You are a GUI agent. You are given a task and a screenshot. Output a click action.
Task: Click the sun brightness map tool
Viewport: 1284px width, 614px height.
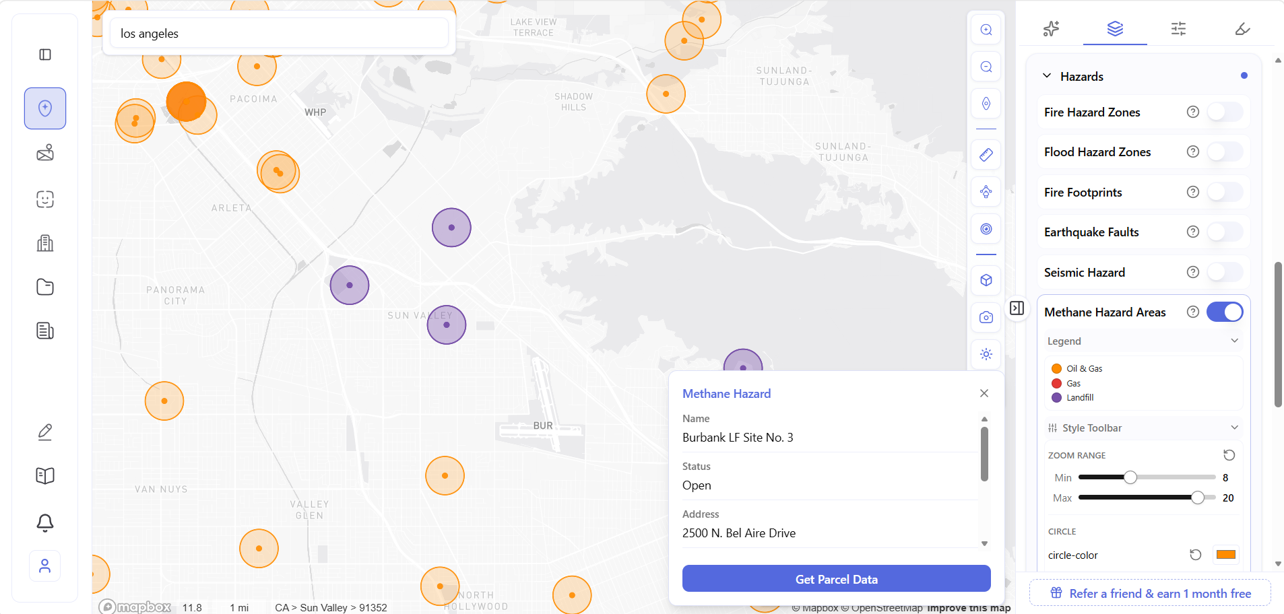(x=986, y=354)
